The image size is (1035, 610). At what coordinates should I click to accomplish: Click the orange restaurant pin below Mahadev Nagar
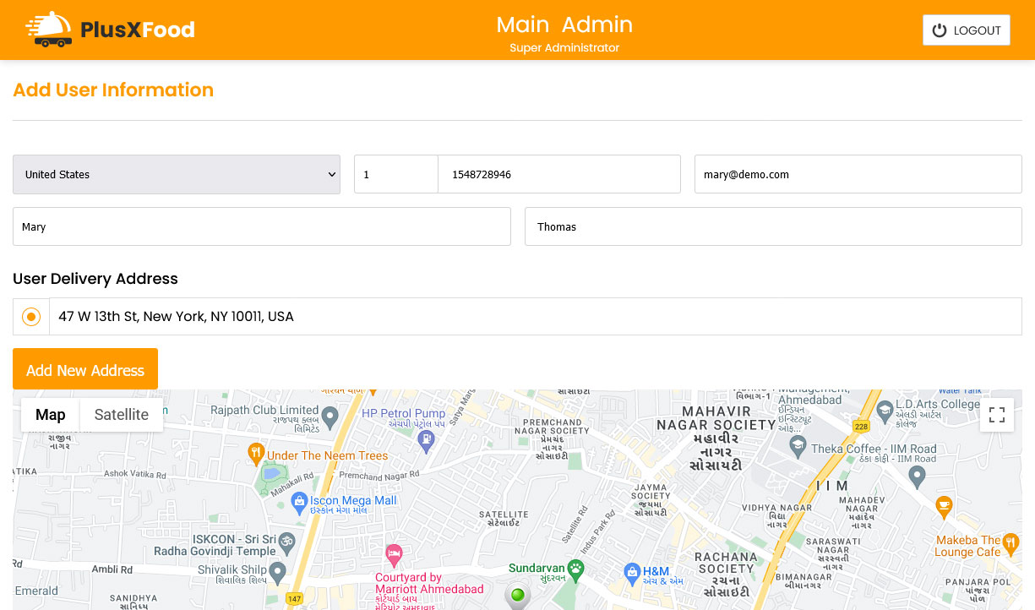click(x=945, y=506)
